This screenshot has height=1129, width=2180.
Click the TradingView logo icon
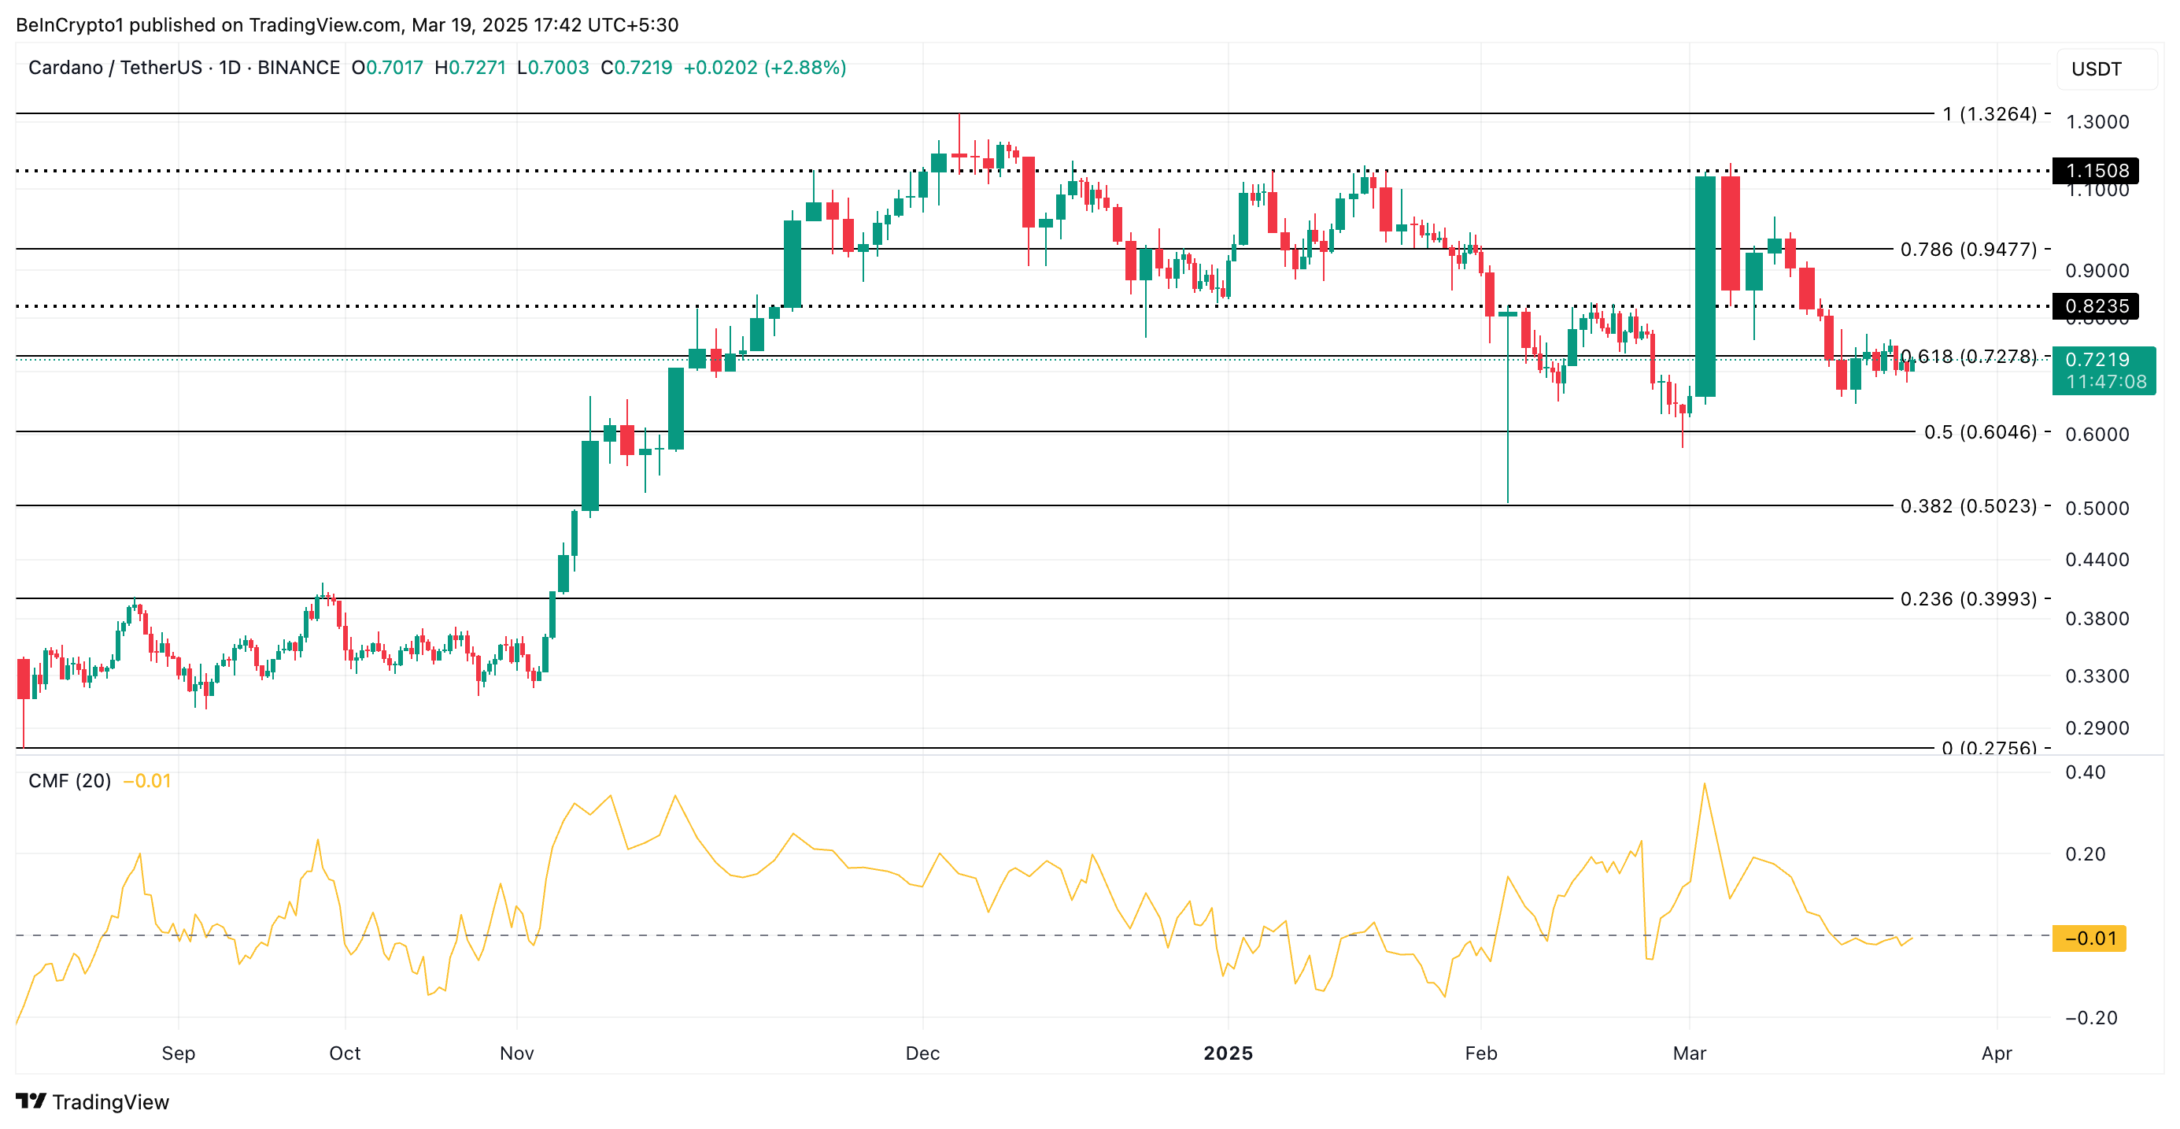31,1101
